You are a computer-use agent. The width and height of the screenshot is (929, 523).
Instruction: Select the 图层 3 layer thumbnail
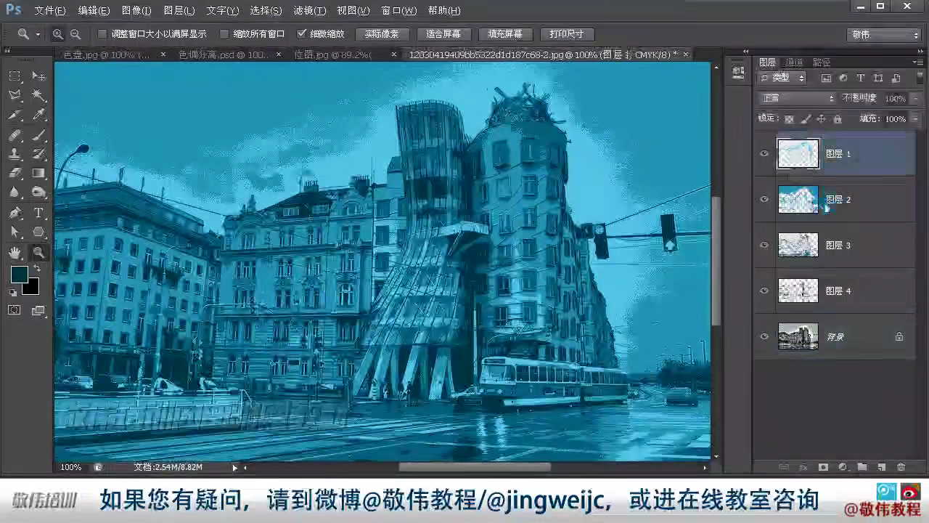(x=798, y=246)
